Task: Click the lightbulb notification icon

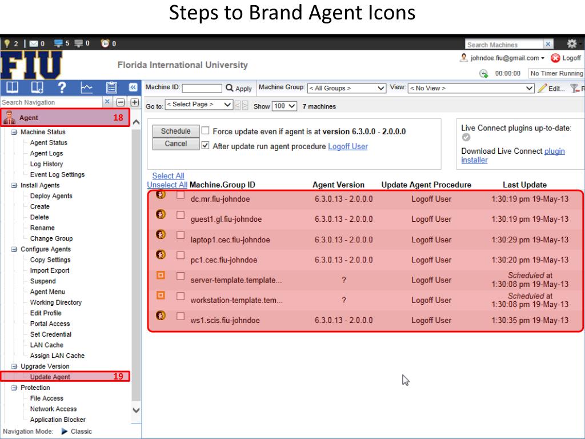Action: click(x=7, y=43)
